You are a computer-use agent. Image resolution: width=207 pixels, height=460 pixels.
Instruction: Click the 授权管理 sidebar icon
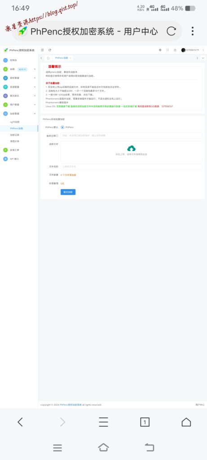pyautogui.click(x=5, y=78)
